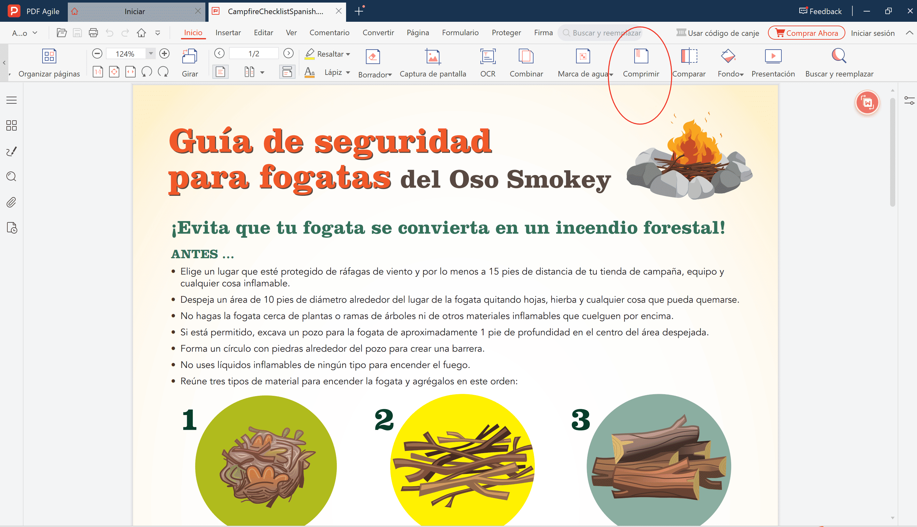Click Usar código de canje

[x=718, y=33]
